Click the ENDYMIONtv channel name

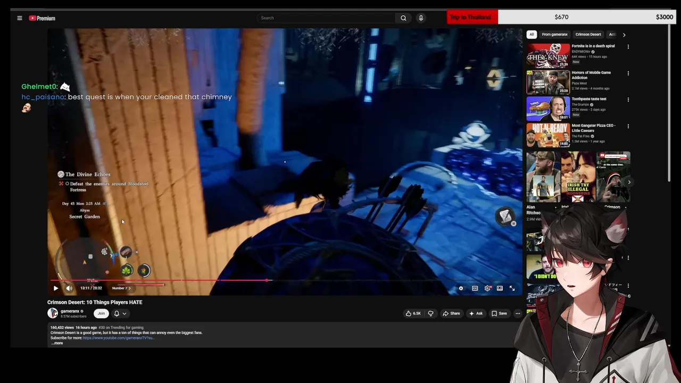click(581, 52)
